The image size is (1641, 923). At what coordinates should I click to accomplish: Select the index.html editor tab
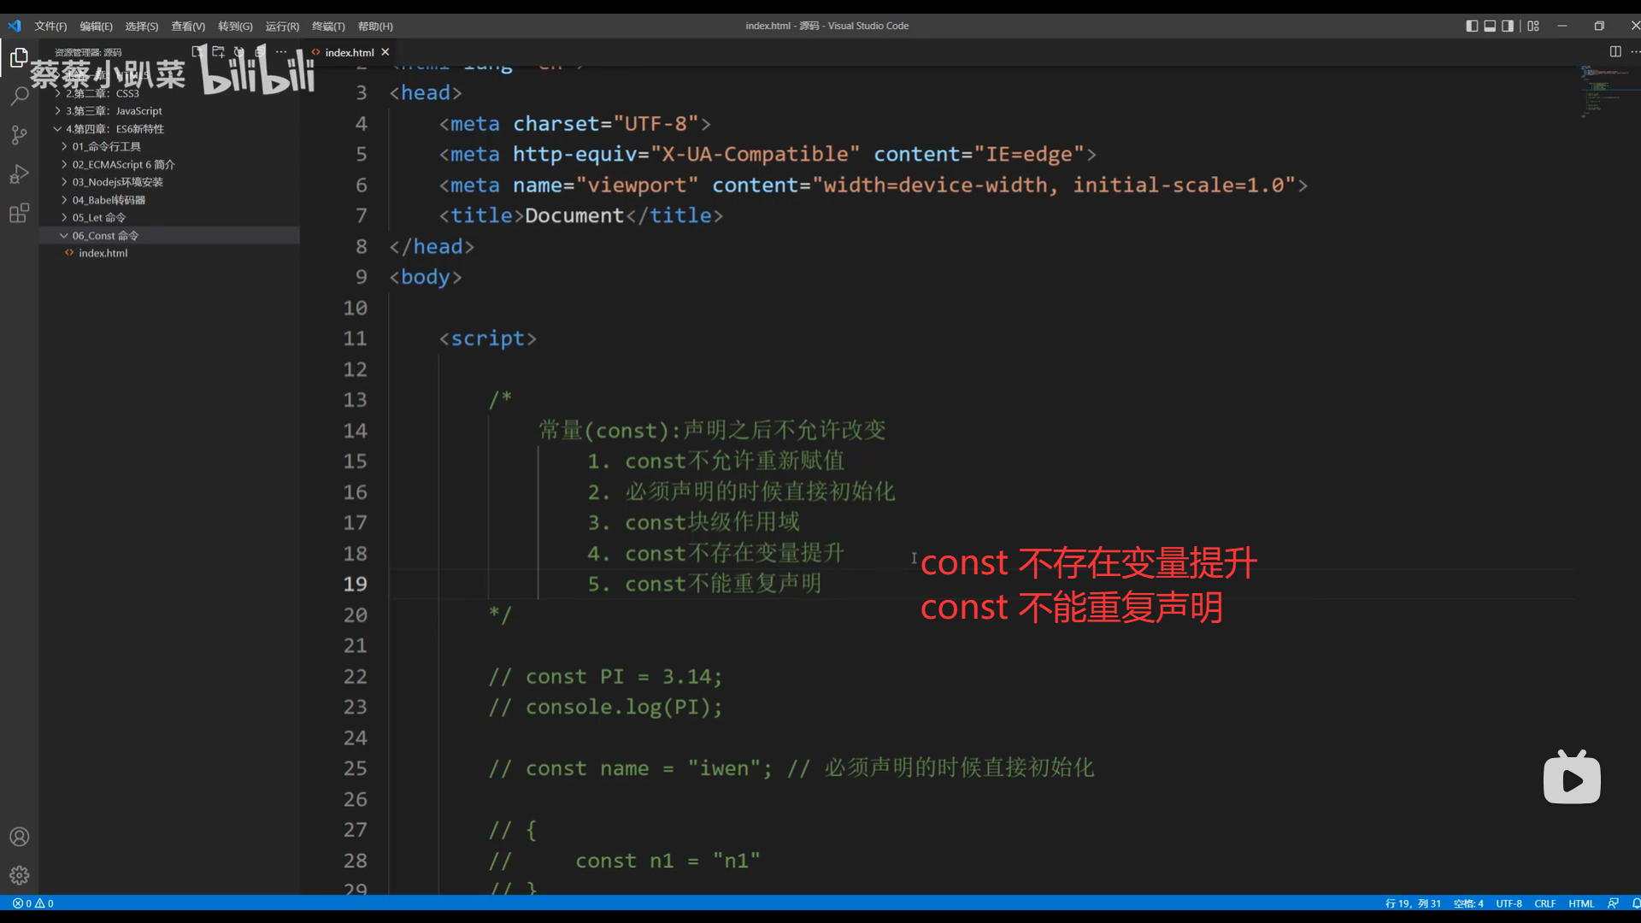(x=349, y=52)
